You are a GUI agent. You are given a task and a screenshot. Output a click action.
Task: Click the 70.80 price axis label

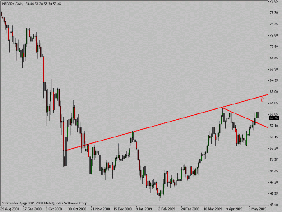coord(274,47)
